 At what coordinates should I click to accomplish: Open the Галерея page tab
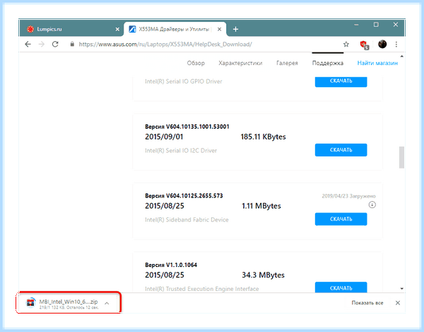(287, 63)
